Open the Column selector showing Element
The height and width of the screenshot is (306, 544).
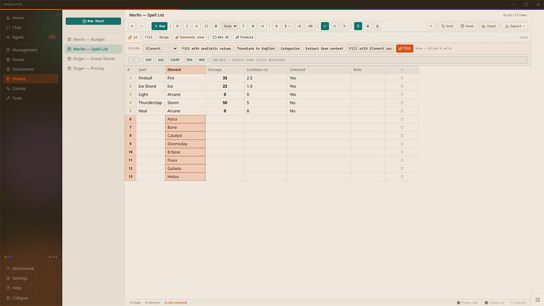[x=160, y=49]
